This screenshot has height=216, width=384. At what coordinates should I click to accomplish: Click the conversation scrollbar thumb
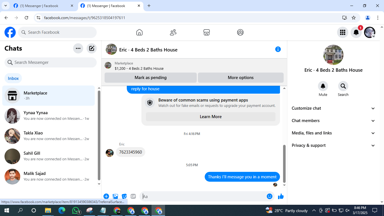pyautogui.click(x=284, y=164)
